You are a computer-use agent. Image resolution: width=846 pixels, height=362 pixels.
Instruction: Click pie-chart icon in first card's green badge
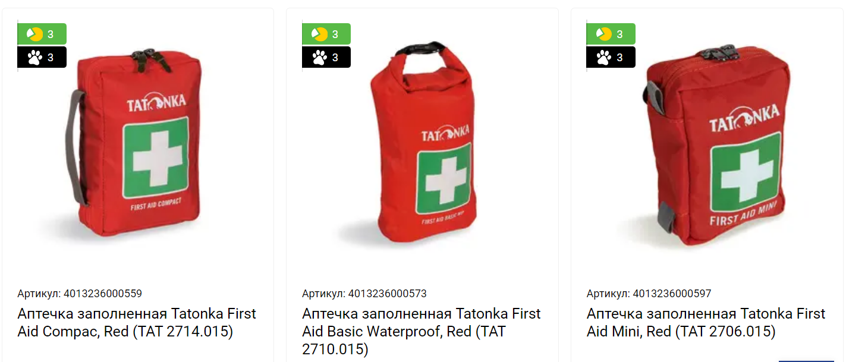[x=34, y=34]
